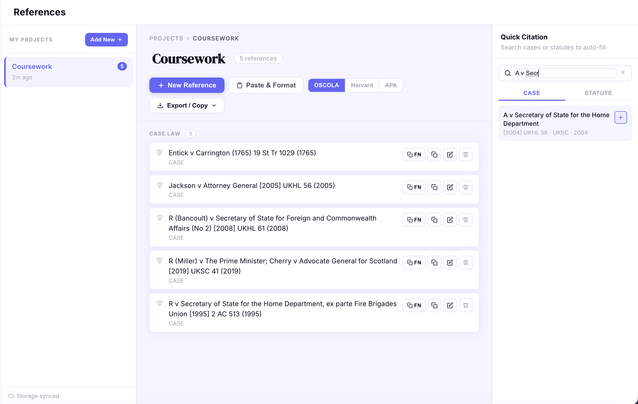This screenshot has height=404, width=638.
Task: Switch citation style to Harvard
Action: click(362, 85)
